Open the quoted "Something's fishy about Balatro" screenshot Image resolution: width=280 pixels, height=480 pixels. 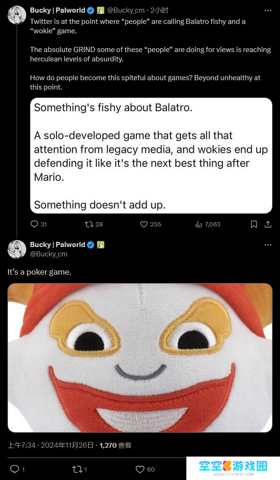(x=151, y=156)
